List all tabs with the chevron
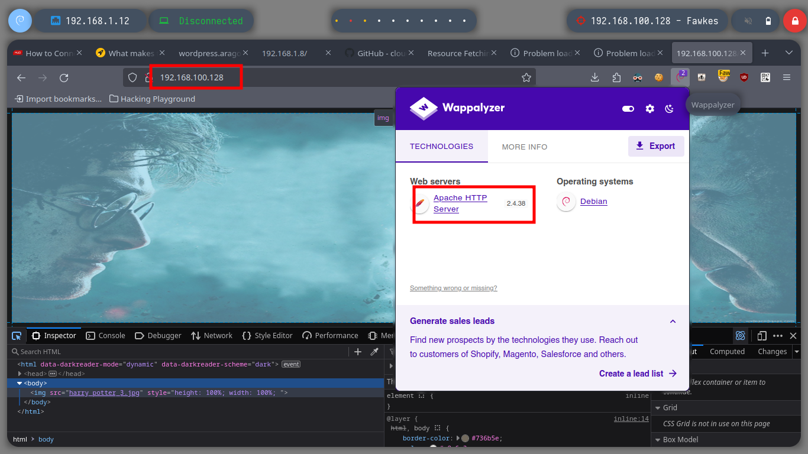Screen dimensions: 808x454 click(x=788, y=53)
